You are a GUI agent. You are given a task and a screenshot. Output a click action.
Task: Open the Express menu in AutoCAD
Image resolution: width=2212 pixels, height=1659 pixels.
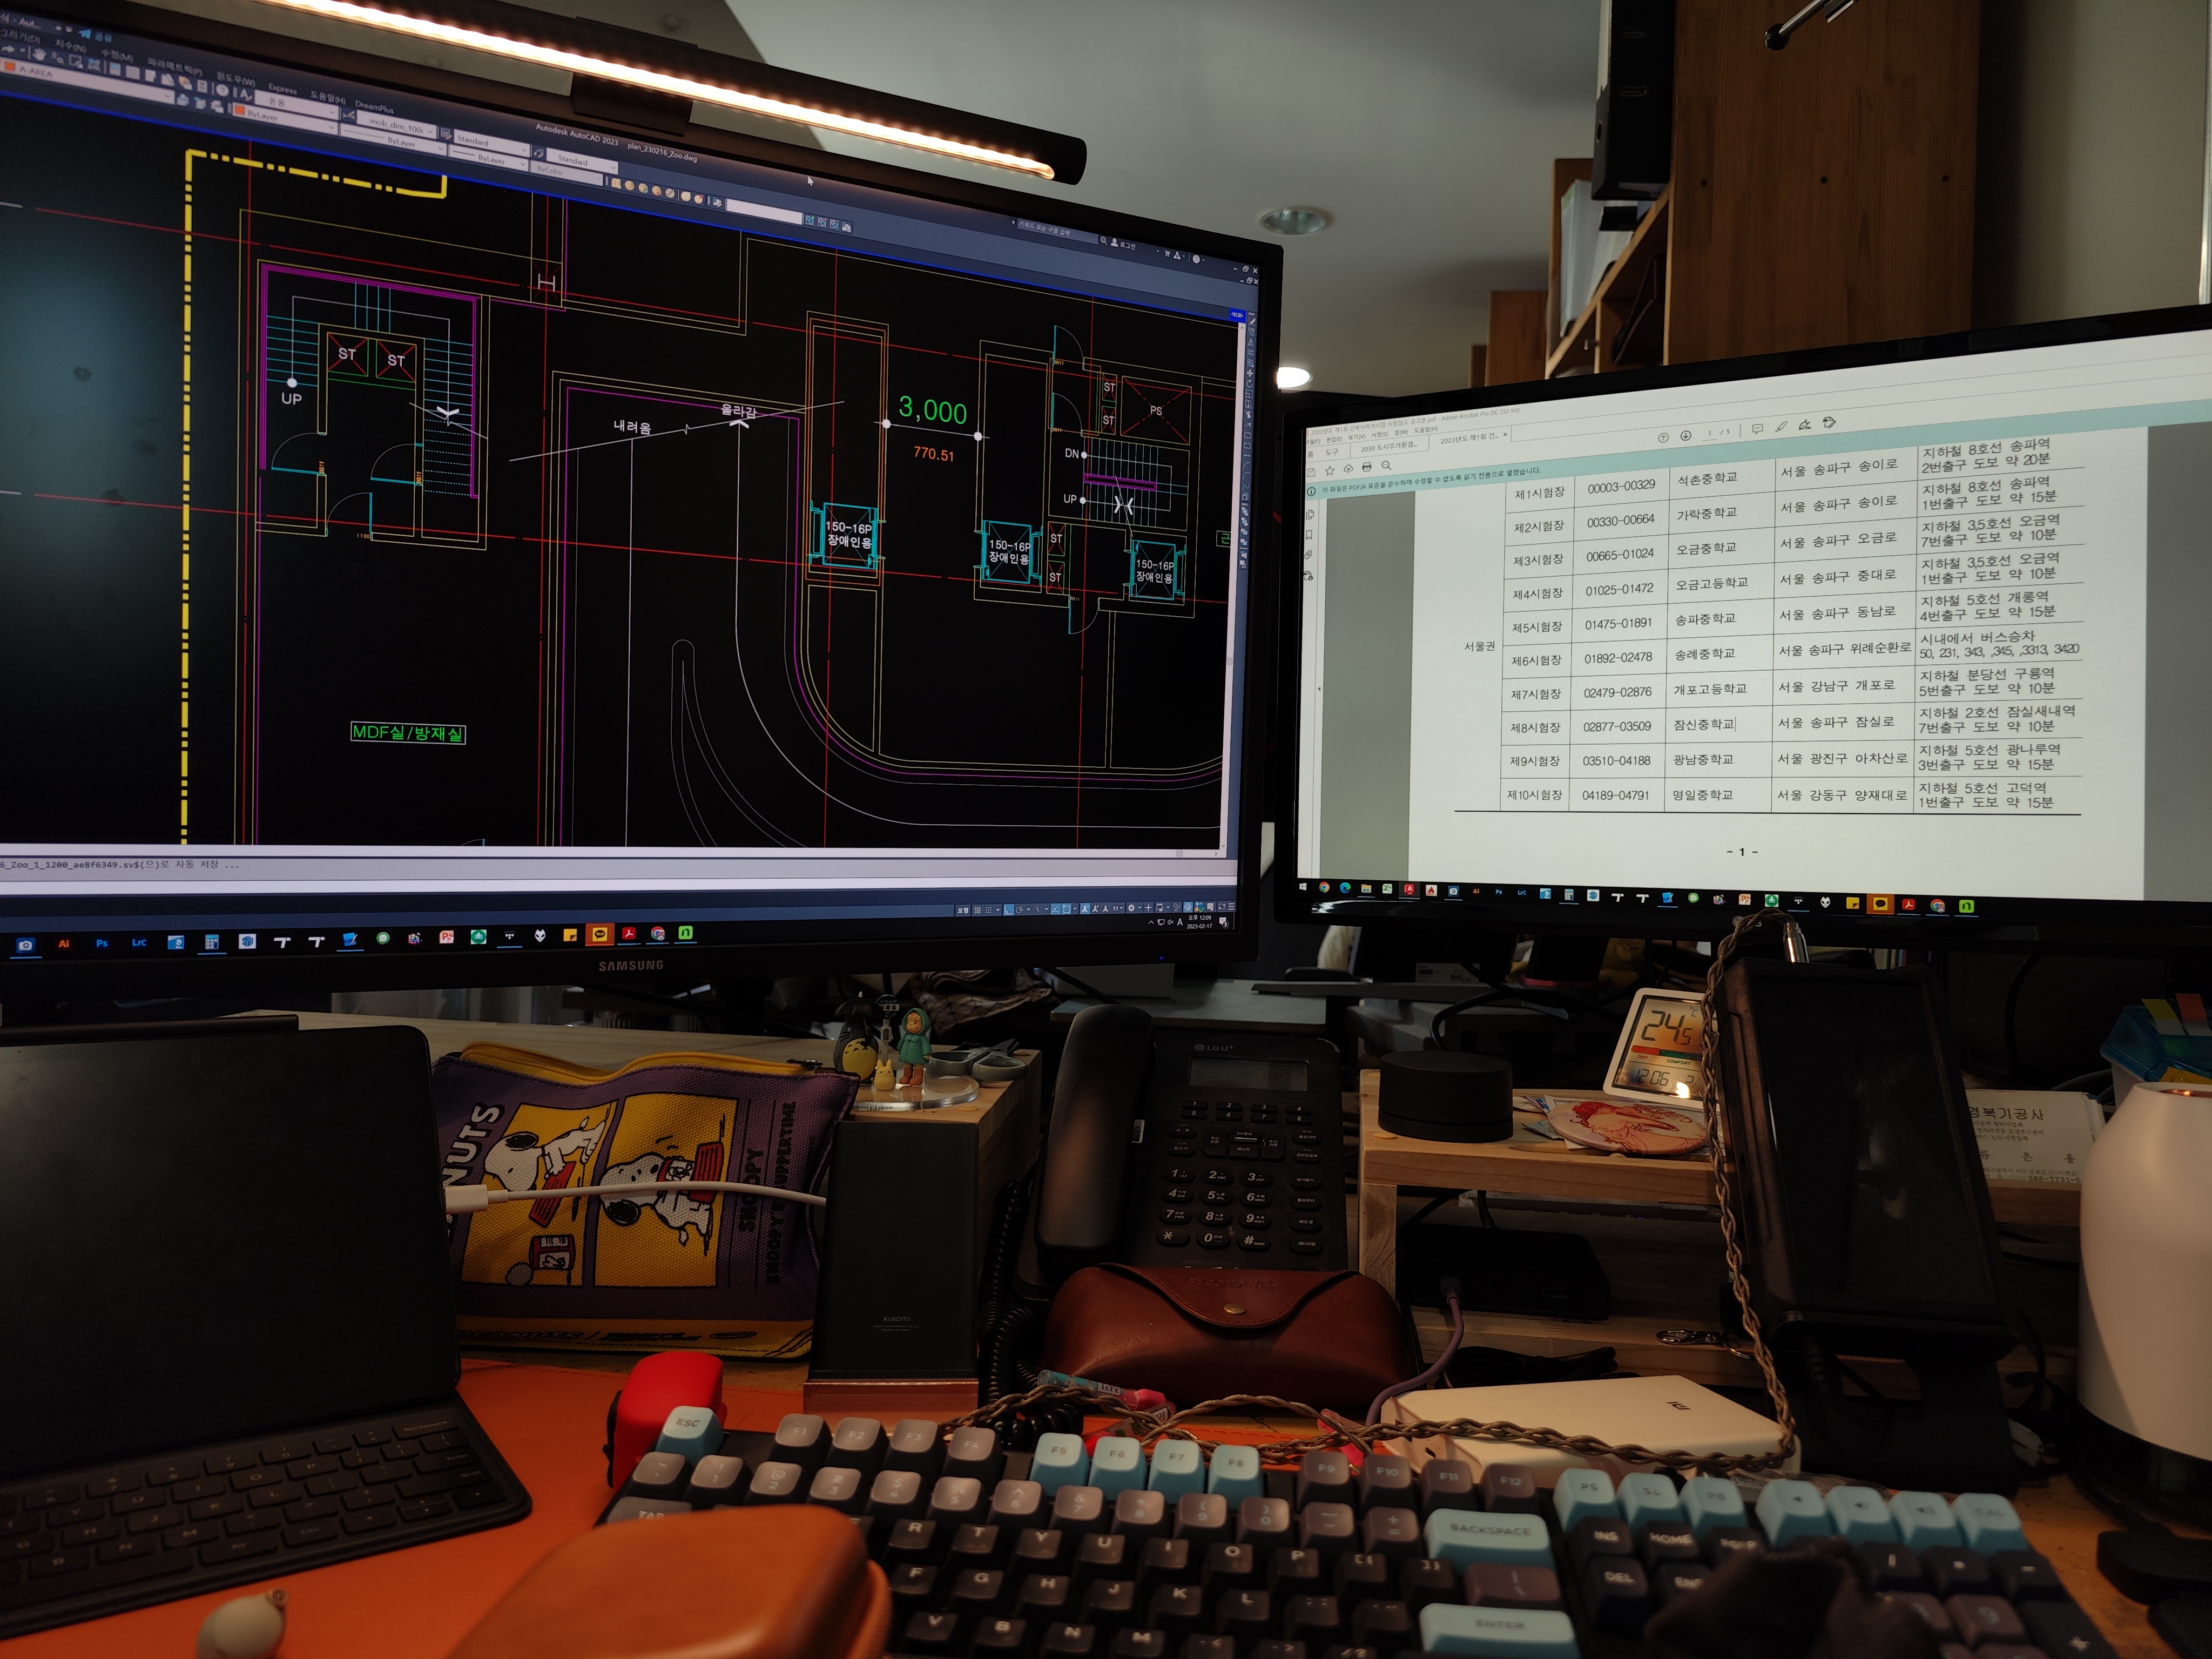283,89
